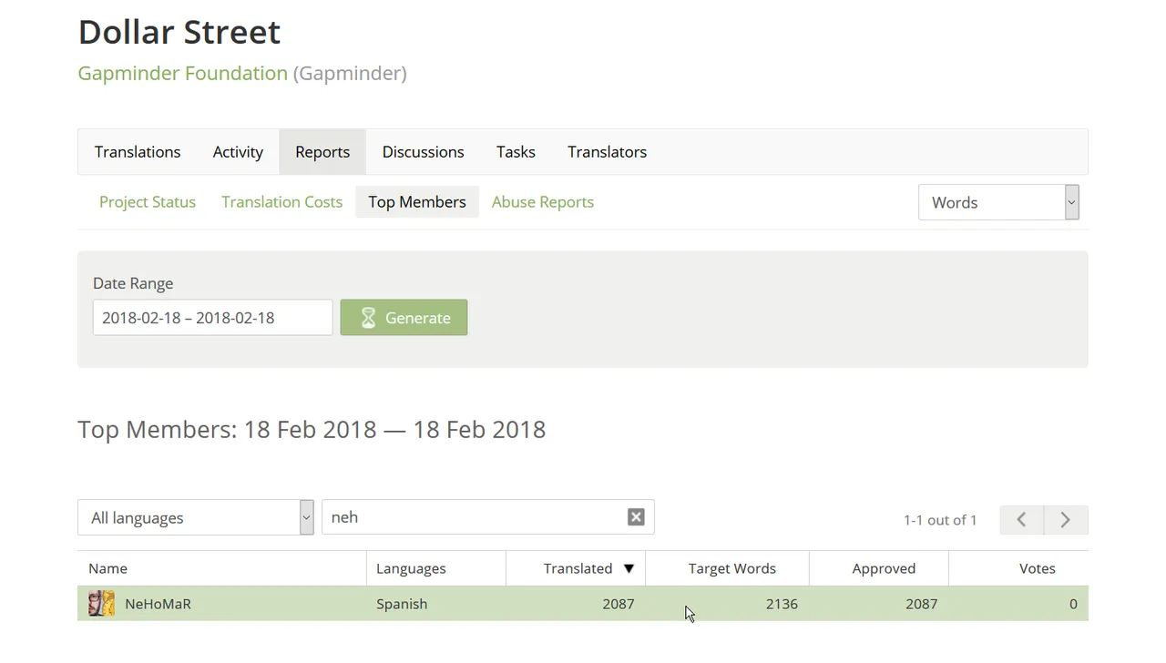The image size is (1166, 663).
Task: Open the Translation Costs report
Action: pyautogui.click(x=281, y=202)
